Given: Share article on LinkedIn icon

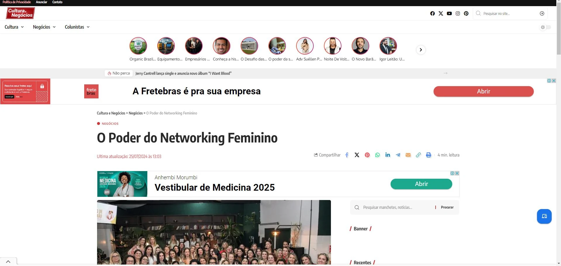Looking at the screenshot, I should pos(388,155).
